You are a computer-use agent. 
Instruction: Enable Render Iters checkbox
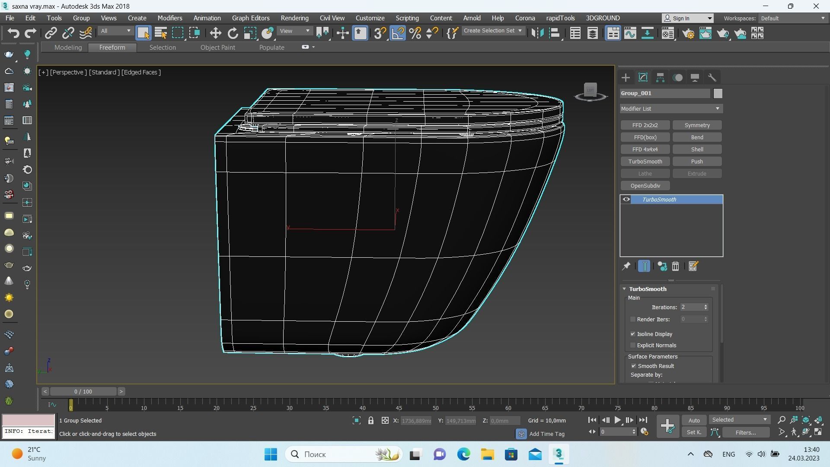click(x=633, y=320)
